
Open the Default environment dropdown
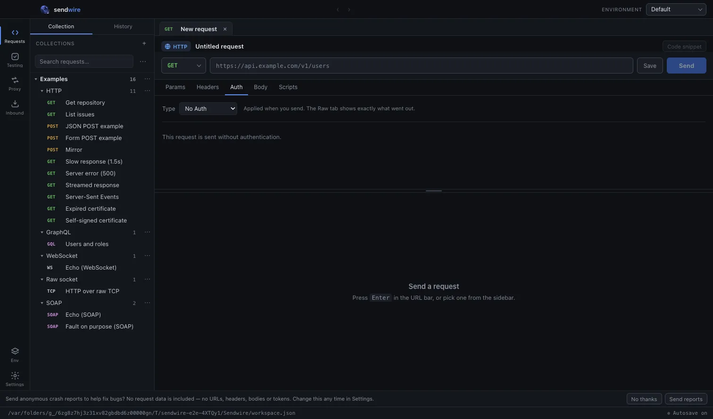[x=676, y=9]
